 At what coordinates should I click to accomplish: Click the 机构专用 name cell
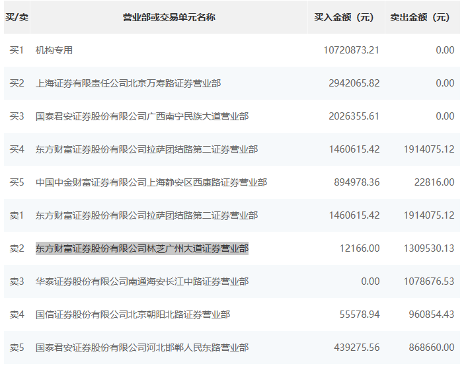54,50
